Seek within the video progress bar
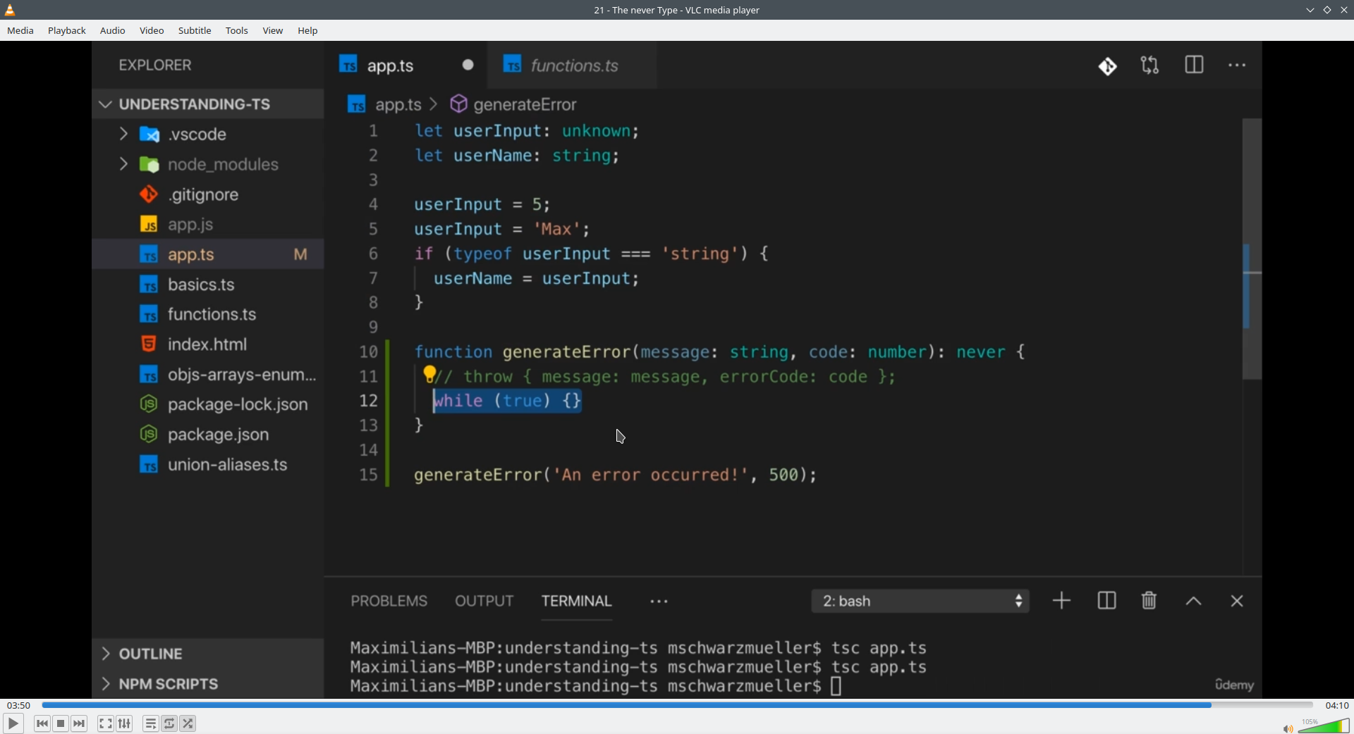 (677, 705)
